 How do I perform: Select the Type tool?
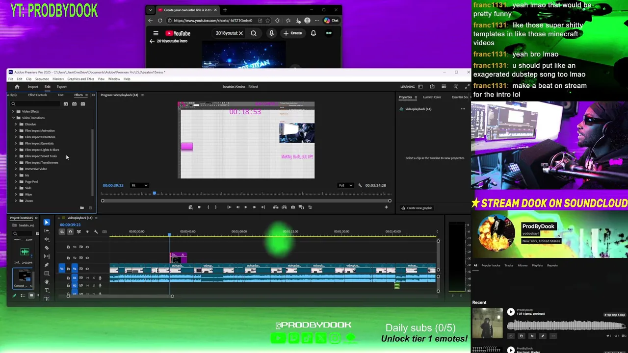click(x=47, y=290)
